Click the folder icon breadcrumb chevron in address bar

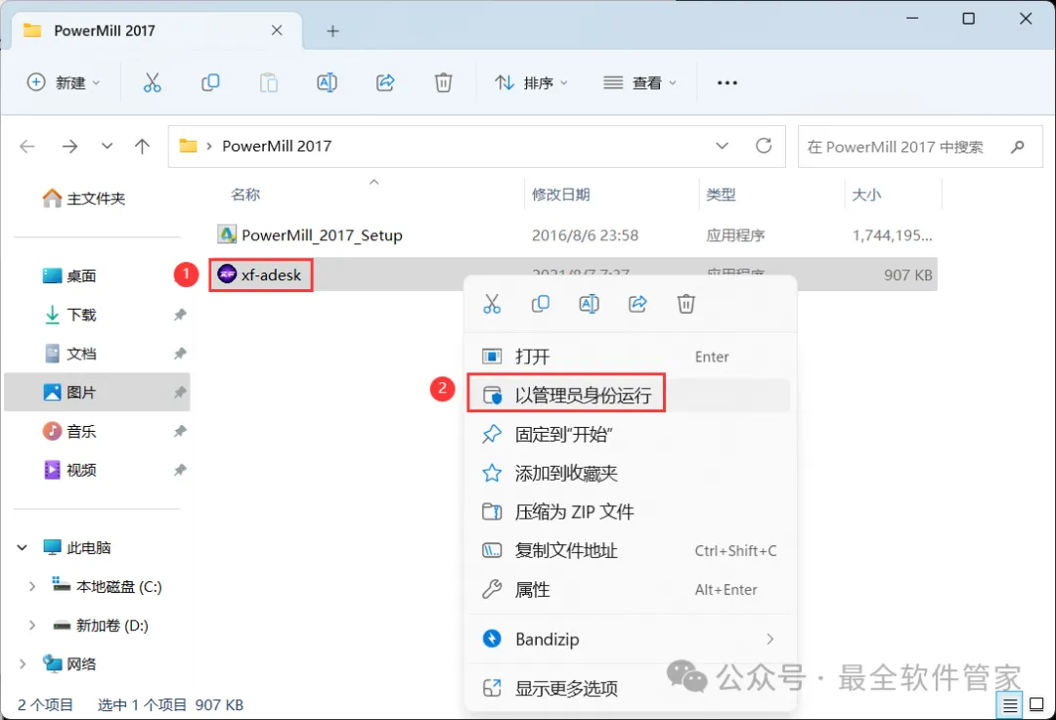click(x=209, y=146)
